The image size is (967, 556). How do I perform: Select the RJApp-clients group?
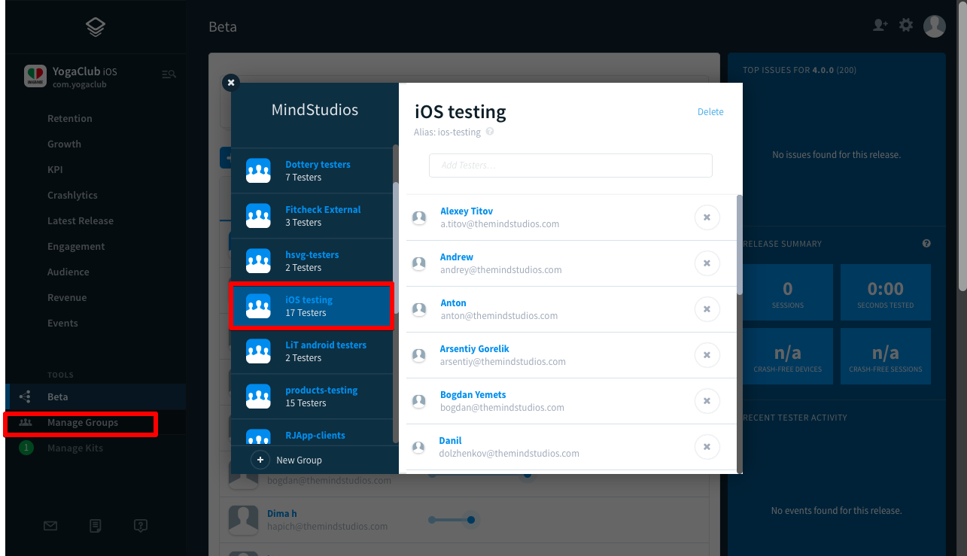(x=312, y=432)
